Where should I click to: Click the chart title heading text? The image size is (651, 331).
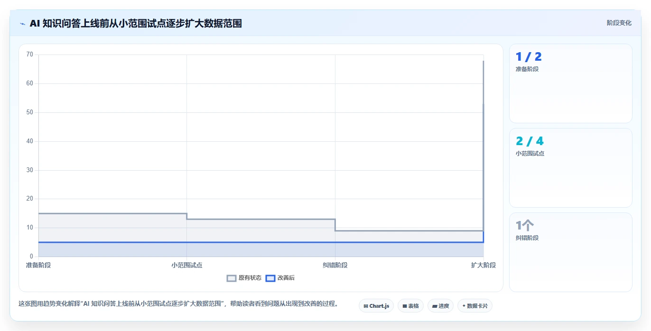pos(136,23)
